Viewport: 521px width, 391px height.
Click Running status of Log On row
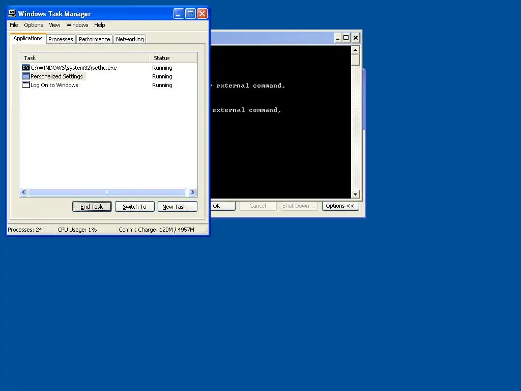point(162,85)
